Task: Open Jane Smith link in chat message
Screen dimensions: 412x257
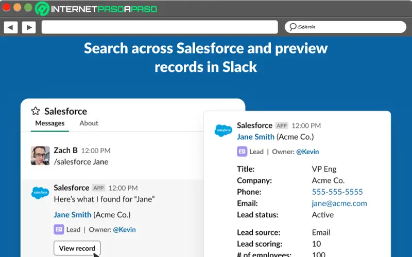Action: point(73,214)
